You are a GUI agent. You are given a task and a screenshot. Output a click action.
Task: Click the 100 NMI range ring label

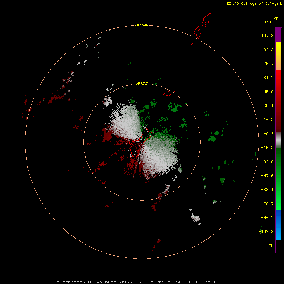click(x=142, y=25)
